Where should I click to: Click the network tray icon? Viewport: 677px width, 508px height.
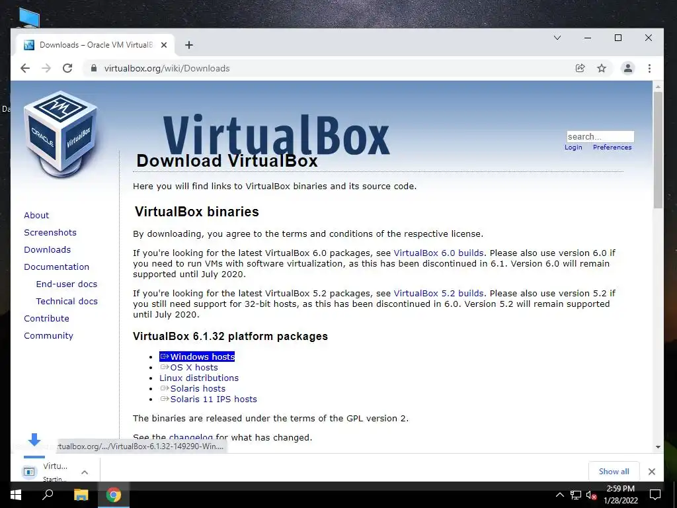point(576,495)
